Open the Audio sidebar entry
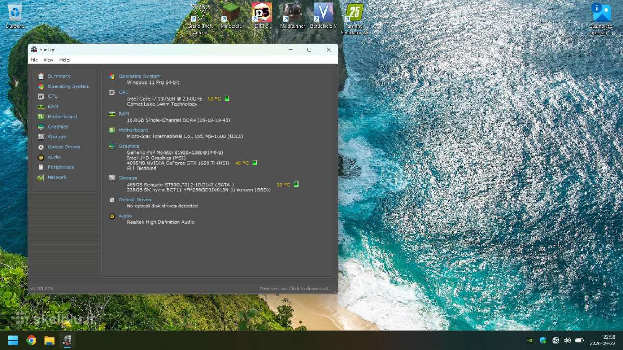Viewport: 623px width, 350px height. pyautogui.click(x=54, y=157)
